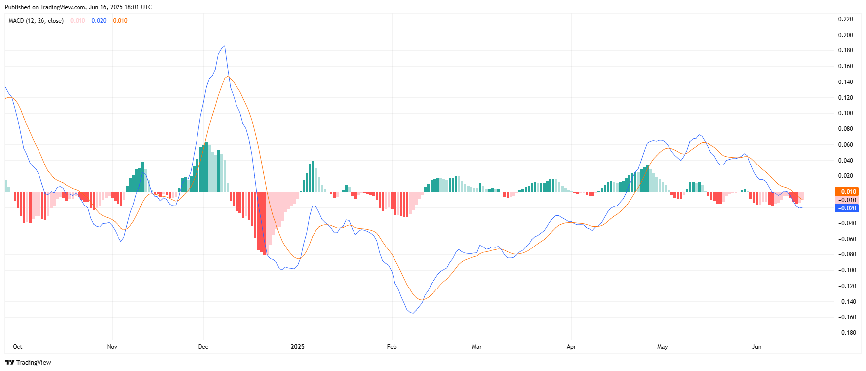Click the 0.100 value on price scale

846,113
